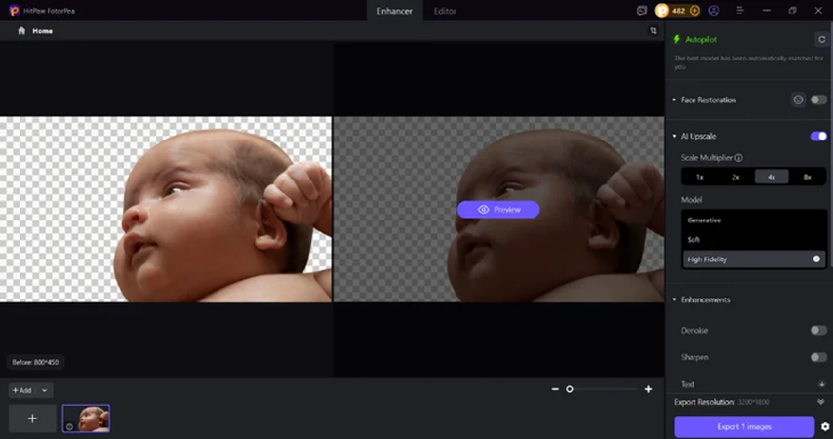
Task: Click the Home breadcrumb label
Action: (x=43, y=31)
